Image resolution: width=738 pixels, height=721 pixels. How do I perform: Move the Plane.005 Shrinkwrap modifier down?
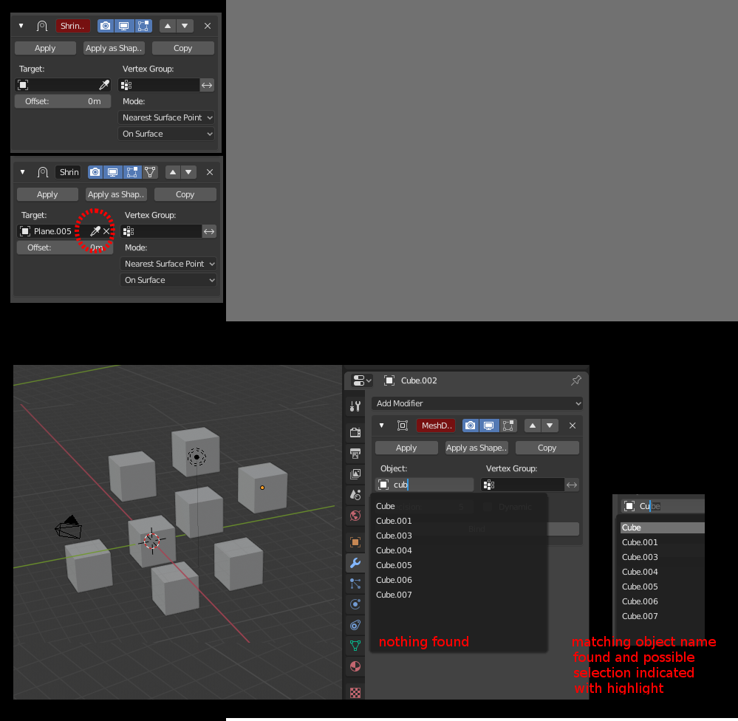[188, 172]
